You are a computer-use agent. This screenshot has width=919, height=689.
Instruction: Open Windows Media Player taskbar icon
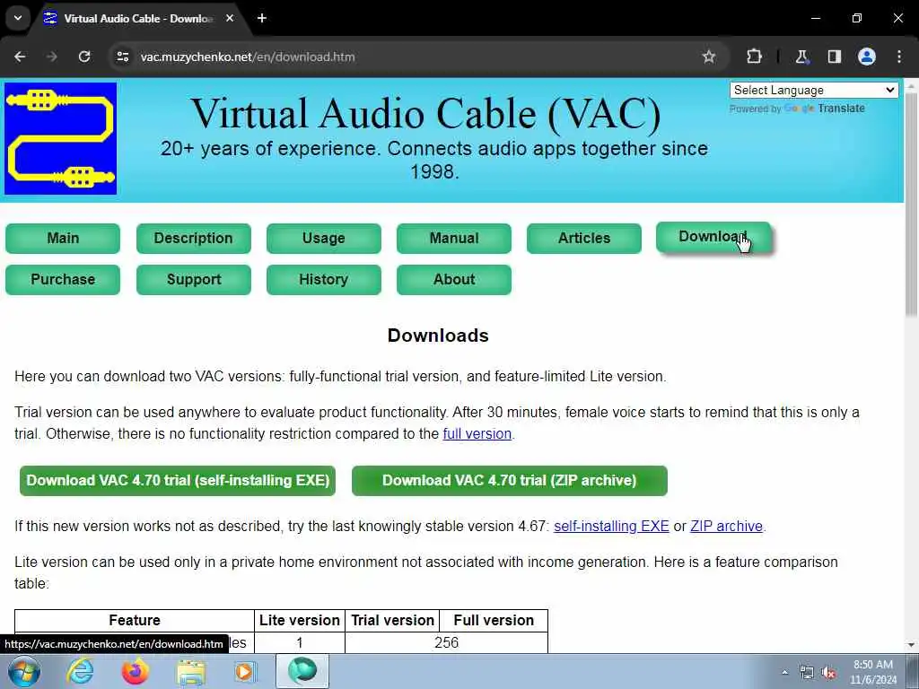(x=245, y=672)
